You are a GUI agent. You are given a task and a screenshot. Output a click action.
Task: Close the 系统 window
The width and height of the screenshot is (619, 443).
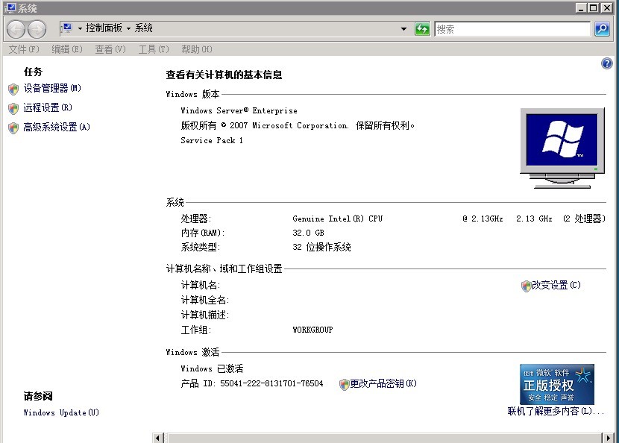(x=606, y=7)
